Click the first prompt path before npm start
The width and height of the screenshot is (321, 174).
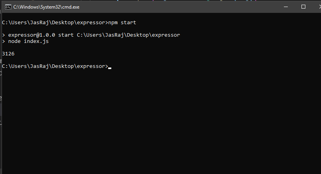pyautogui.click(x=55, y=23)
